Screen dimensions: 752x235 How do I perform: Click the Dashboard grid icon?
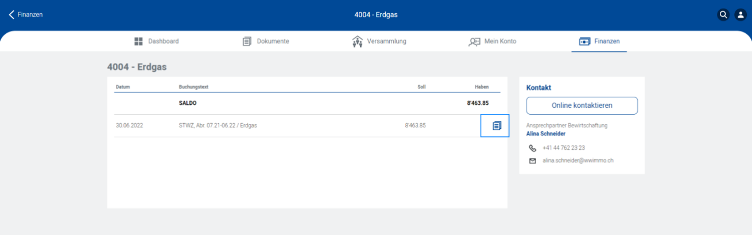pyautogui.click(x=138, y=41)
